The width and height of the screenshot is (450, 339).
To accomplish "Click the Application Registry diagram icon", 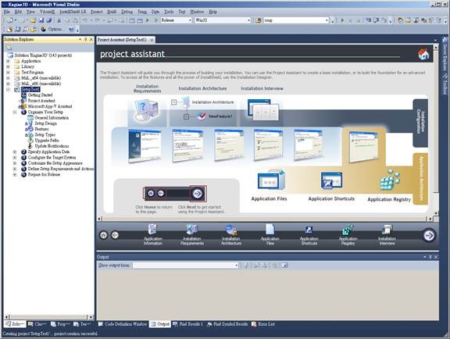I will click(389, 180).
